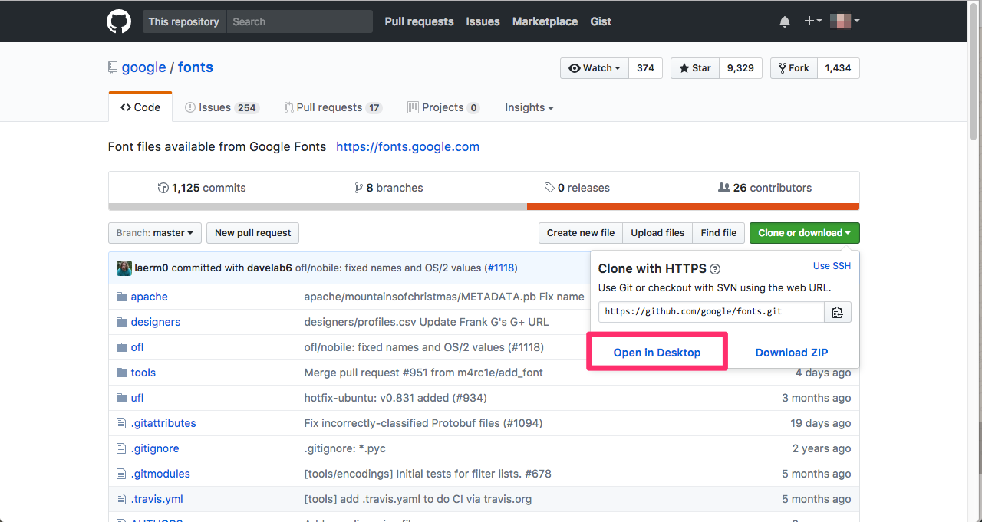982x522 pixels.
Task: View the 8 branches
Action: click(389, 188)
